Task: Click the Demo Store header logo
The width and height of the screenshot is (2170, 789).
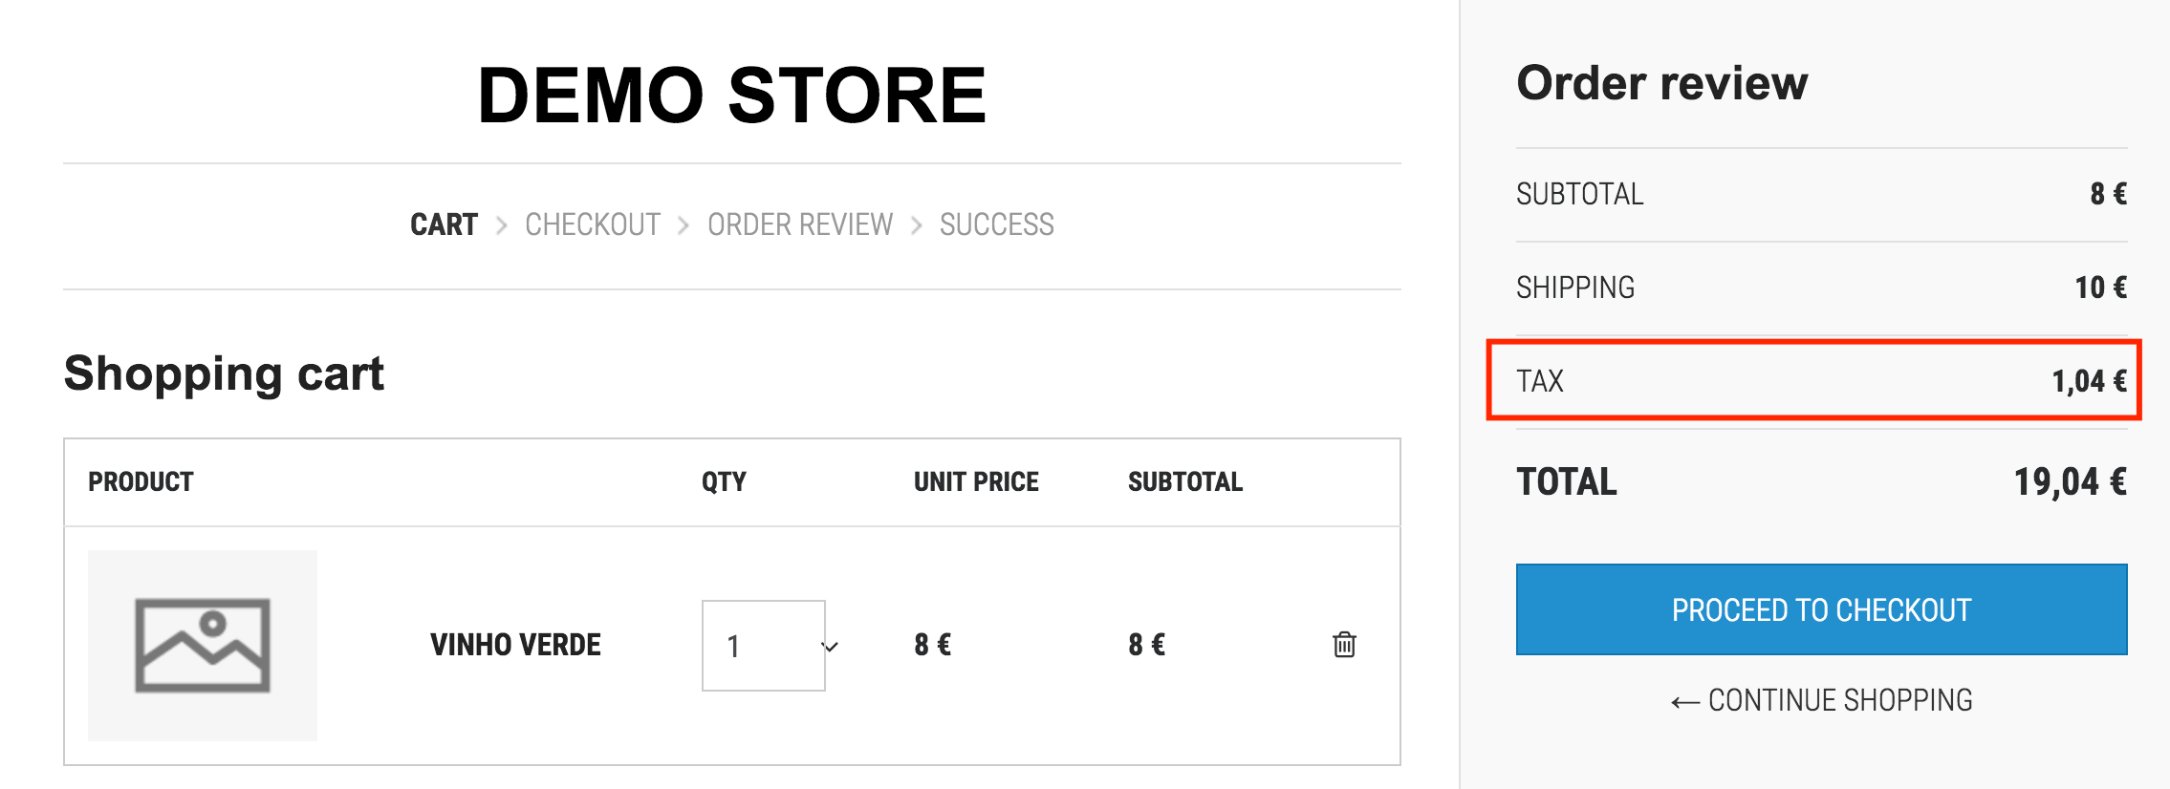Action: (x=732, y=96)
